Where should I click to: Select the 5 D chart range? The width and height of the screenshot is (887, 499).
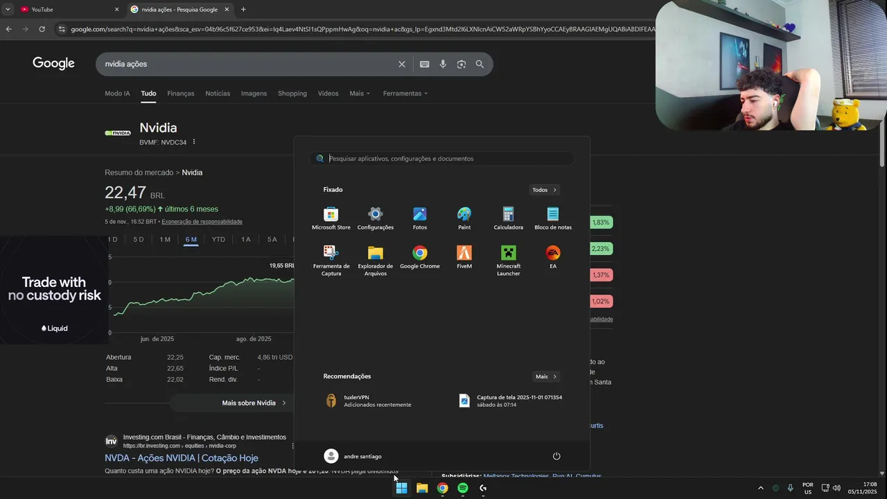pos(139,240)
